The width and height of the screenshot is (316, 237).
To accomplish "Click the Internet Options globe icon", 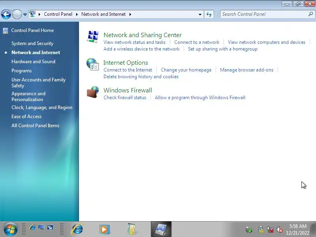I will click(93, 64).
